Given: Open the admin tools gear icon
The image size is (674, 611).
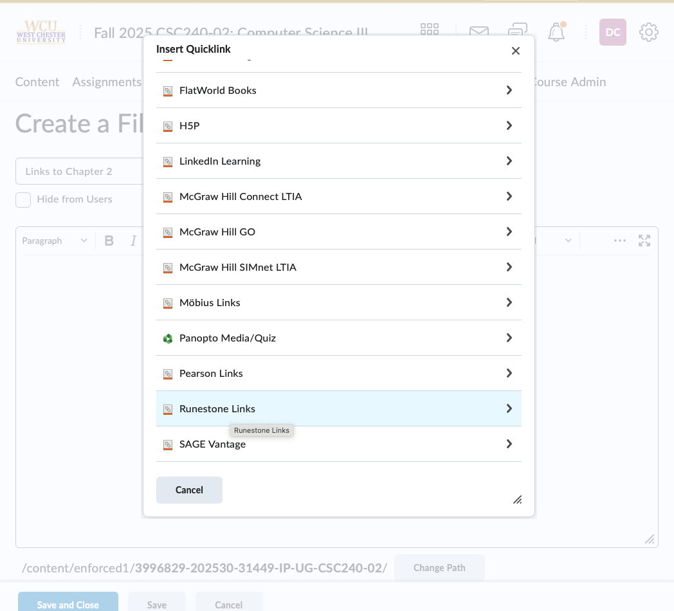Looking at the screenshot, I should 648,32.
